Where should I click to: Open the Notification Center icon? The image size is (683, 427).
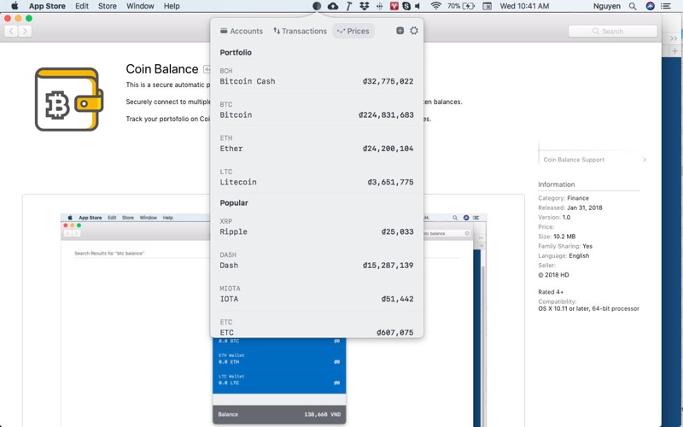pos(666,6)
